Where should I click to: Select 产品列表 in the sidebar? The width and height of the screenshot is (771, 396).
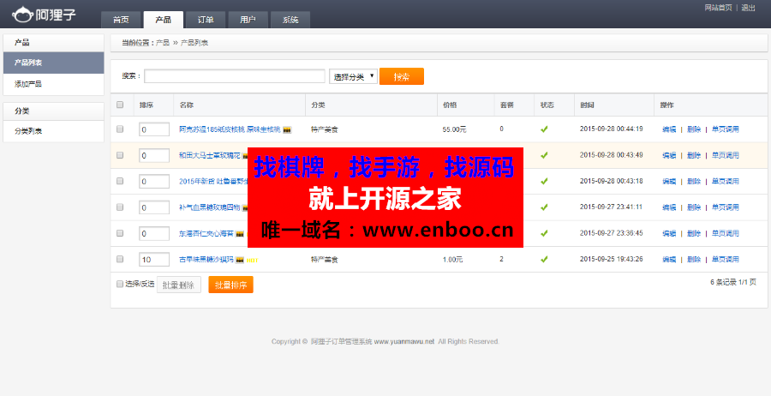[x=54, y=63]
